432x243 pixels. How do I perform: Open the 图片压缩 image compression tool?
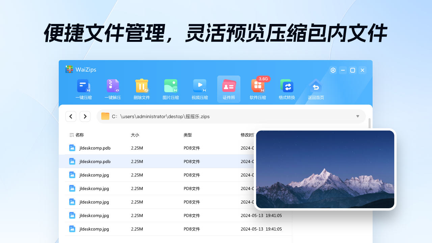(171, 89)
